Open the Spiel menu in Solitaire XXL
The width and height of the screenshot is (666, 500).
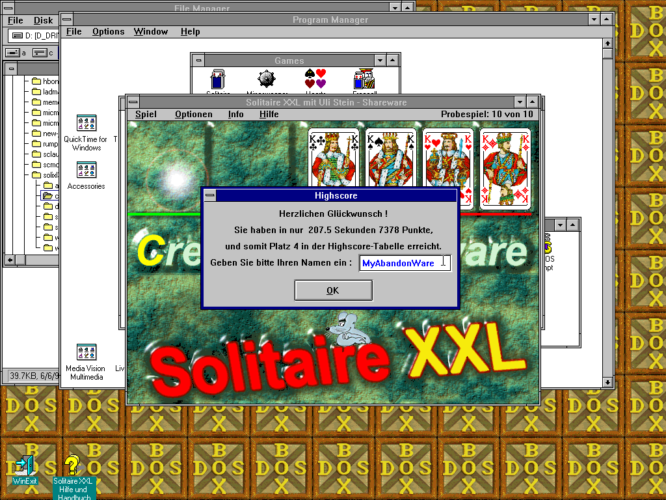pos(146,115)
